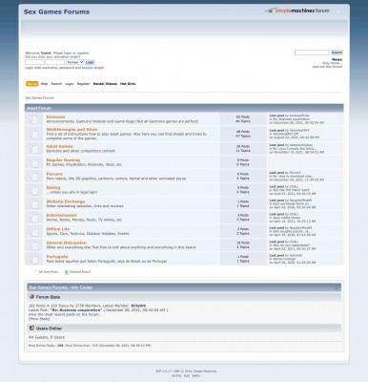Focus the username input field

(35, 62)
